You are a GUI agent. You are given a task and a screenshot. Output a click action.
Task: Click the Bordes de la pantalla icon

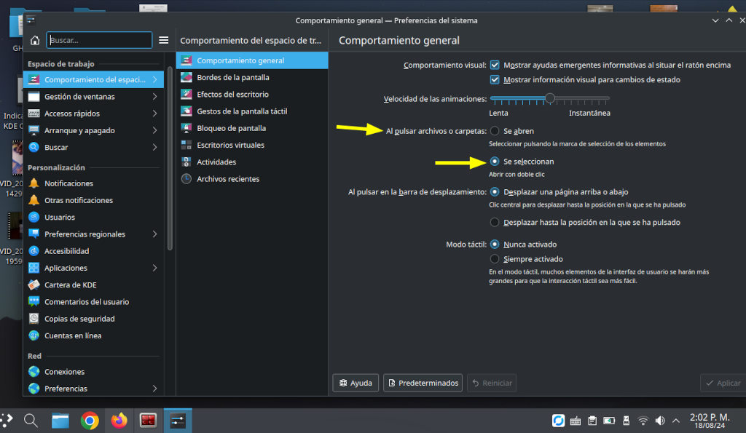186,77
